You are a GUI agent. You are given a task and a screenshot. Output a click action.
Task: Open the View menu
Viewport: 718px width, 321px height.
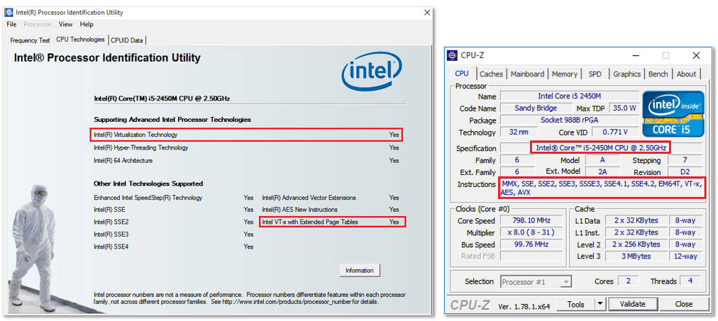[65, 24]
